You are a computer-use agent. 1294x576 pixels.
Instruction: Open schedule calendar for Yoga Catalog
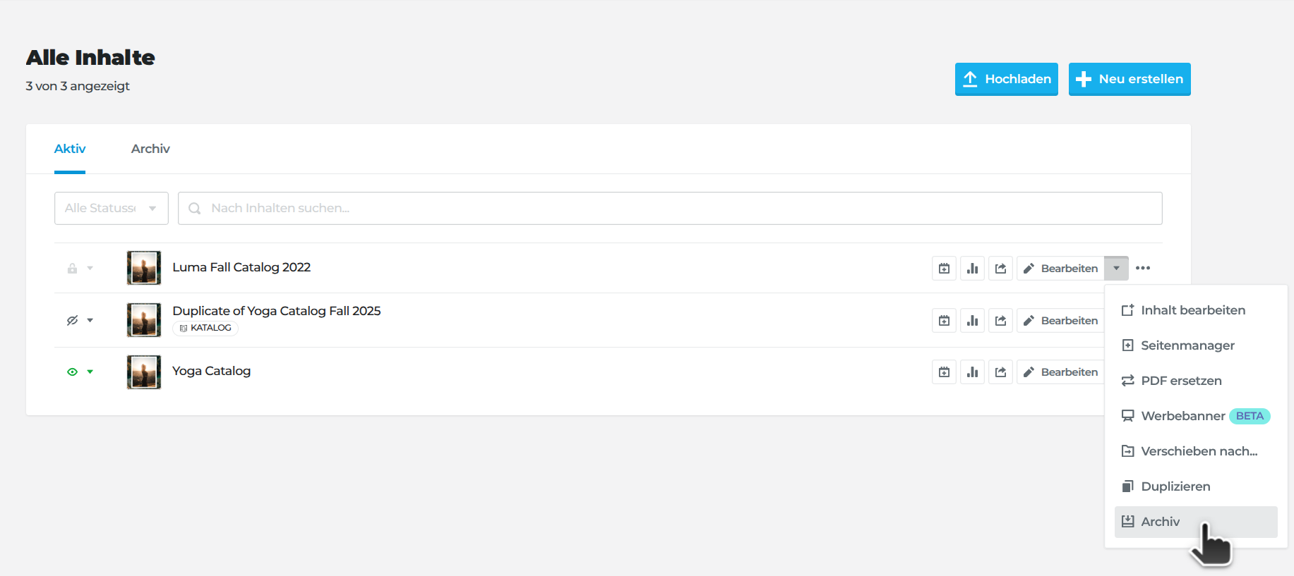944,372
